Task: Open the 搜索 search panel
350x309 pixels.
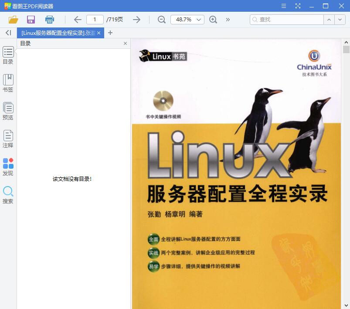Action: tap(8, 195)
